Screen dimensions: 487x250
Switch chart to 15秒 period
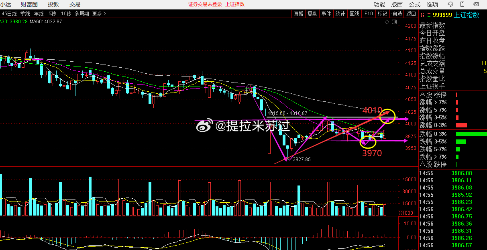coord(66,13)
